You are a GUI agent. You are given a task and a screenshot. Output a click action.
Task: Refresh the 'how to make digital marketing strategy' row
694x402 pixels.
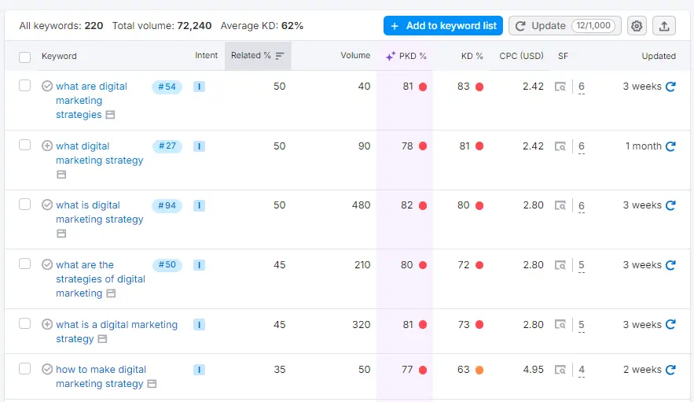pyautogui.click(x=670, y=370)
